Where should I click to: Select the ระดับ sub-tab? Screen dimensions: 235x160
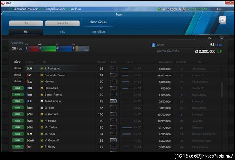[x=62, y=31]
